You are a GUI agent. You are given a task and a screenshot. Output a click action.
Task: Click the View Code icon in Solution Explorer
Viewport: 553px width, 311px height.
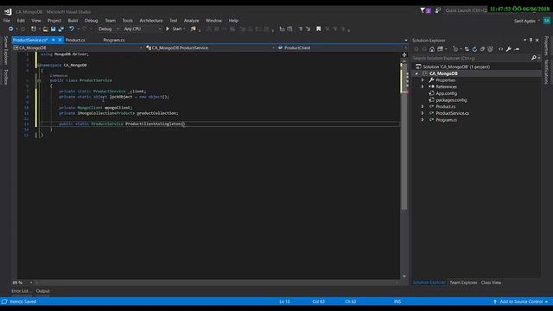tap(500, 49)
